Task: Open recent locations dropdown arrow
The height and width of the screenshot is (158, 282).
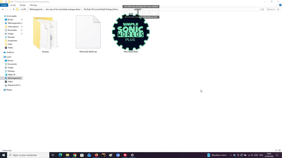Action: [x=11, y=9]
